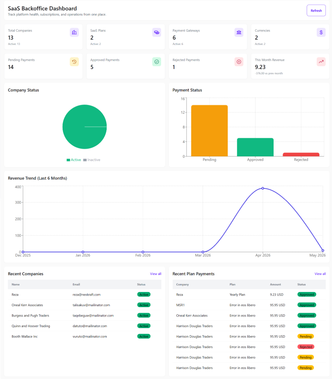Click the orange Pending bar
The height and width of the screenshot is (379, 332).
[209, 131]
